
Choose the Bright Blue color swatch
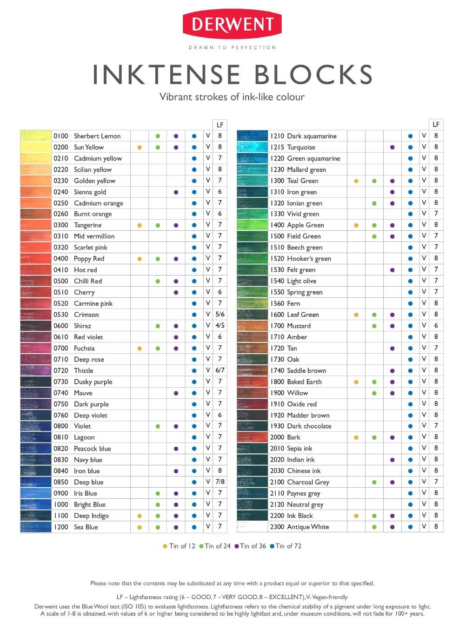(x=36, y=504)
